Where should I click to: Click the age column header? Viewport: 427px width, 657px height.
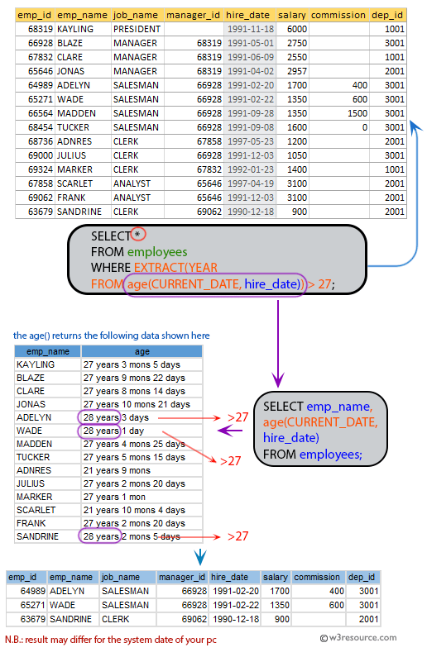[x=142, y=351]
